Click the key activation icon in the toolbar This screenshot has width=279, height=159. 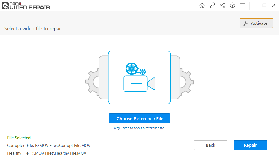pyautogui.click(x=212, y=5)
